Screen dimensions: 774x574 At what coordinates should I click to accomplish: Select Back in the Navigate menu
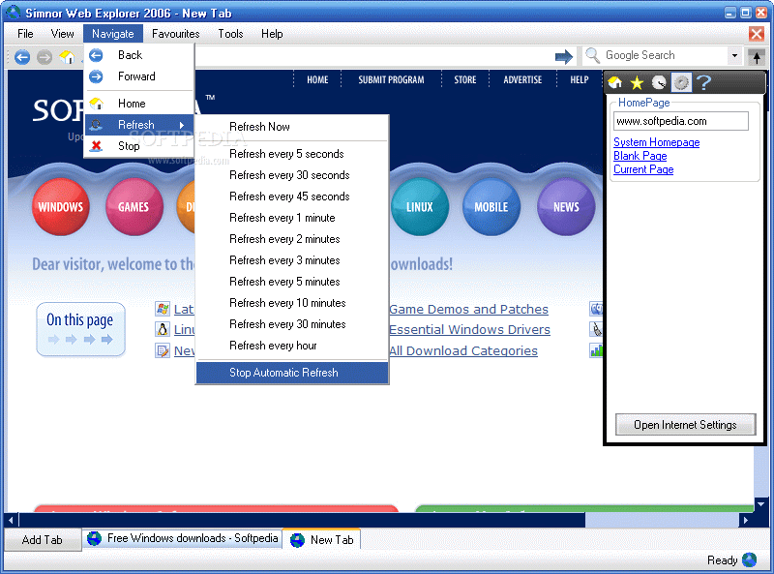click(139, 55)
